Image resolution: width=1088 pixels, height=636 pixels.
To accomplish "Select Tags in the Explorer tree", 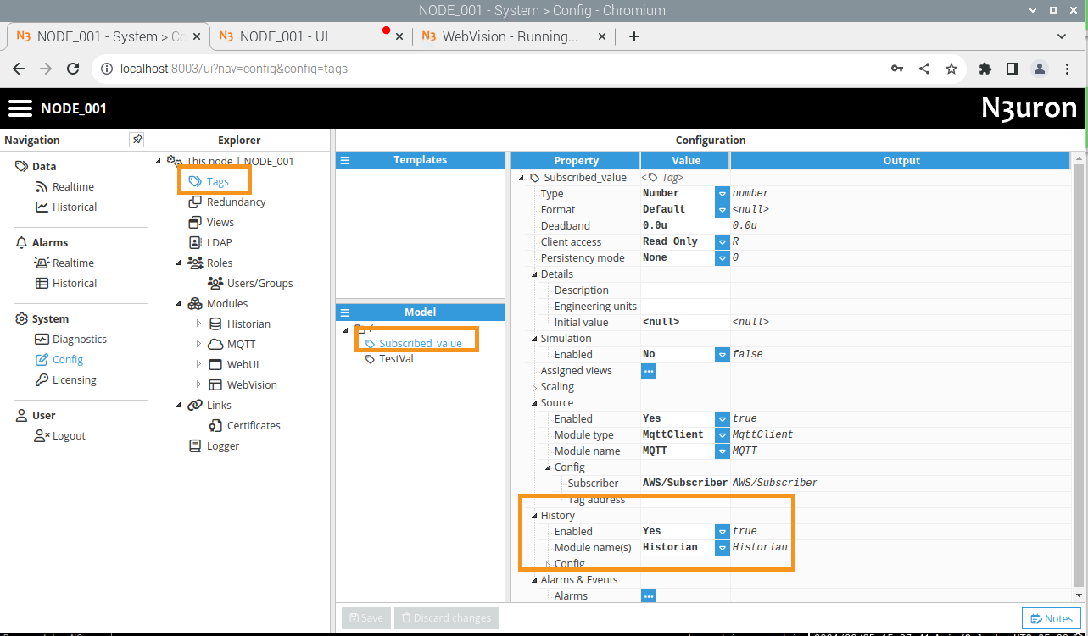I will click(x=209, y=182).
